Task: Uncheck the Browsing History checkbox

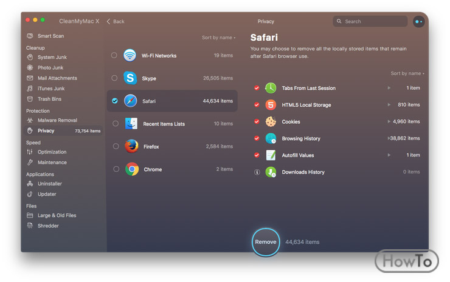Action: (x=257, y=138)
